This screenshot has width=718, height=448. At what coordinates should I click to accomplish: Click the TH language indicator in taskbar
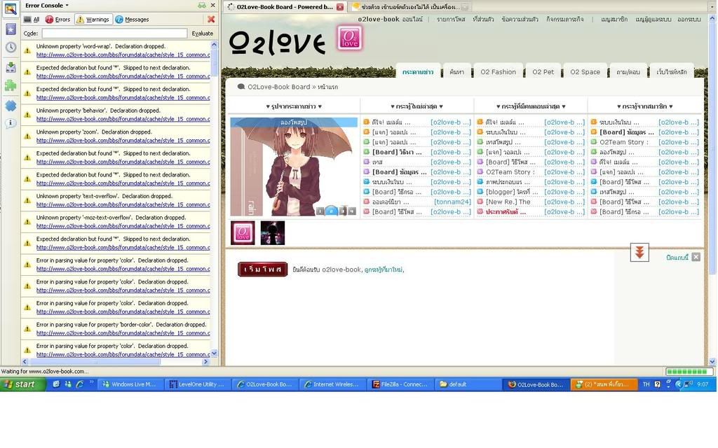tap(646, 384)
